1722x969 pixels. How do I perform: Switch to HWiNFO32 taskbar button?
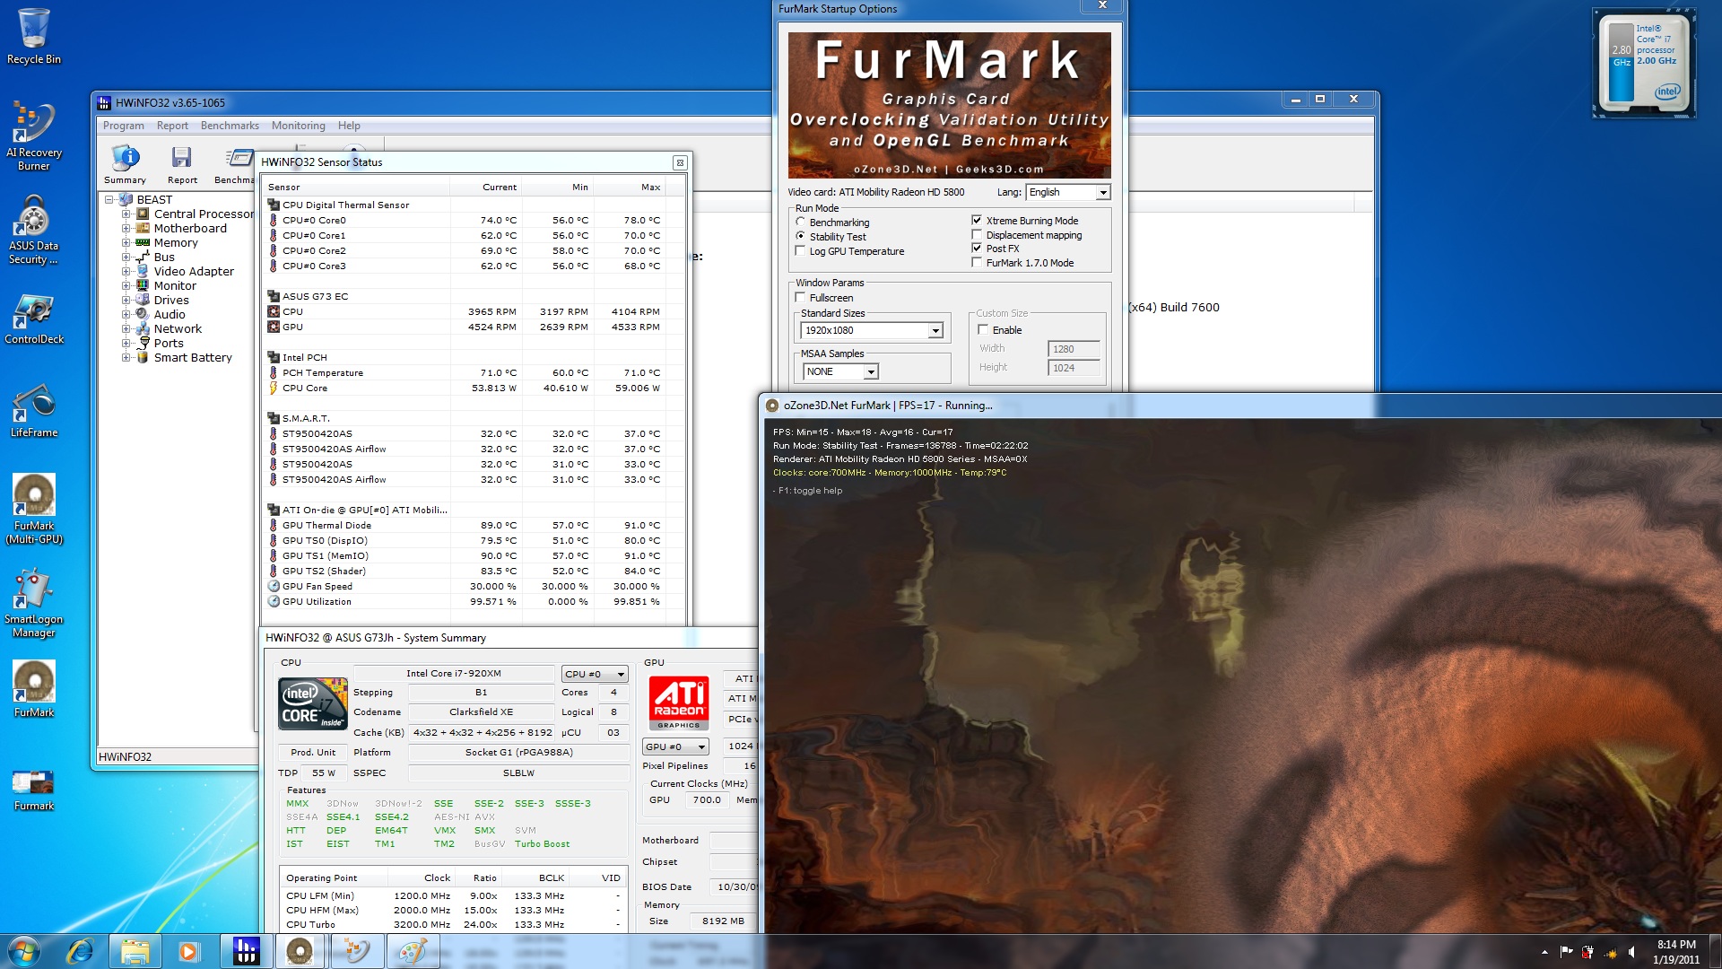click(x=245, y=951)
